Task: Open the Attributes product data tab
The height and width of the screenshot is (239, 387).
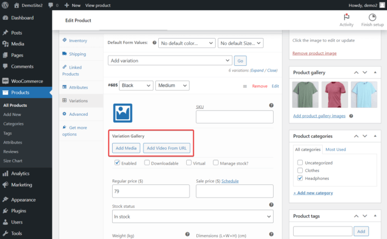Action: [x=78, y=87]
